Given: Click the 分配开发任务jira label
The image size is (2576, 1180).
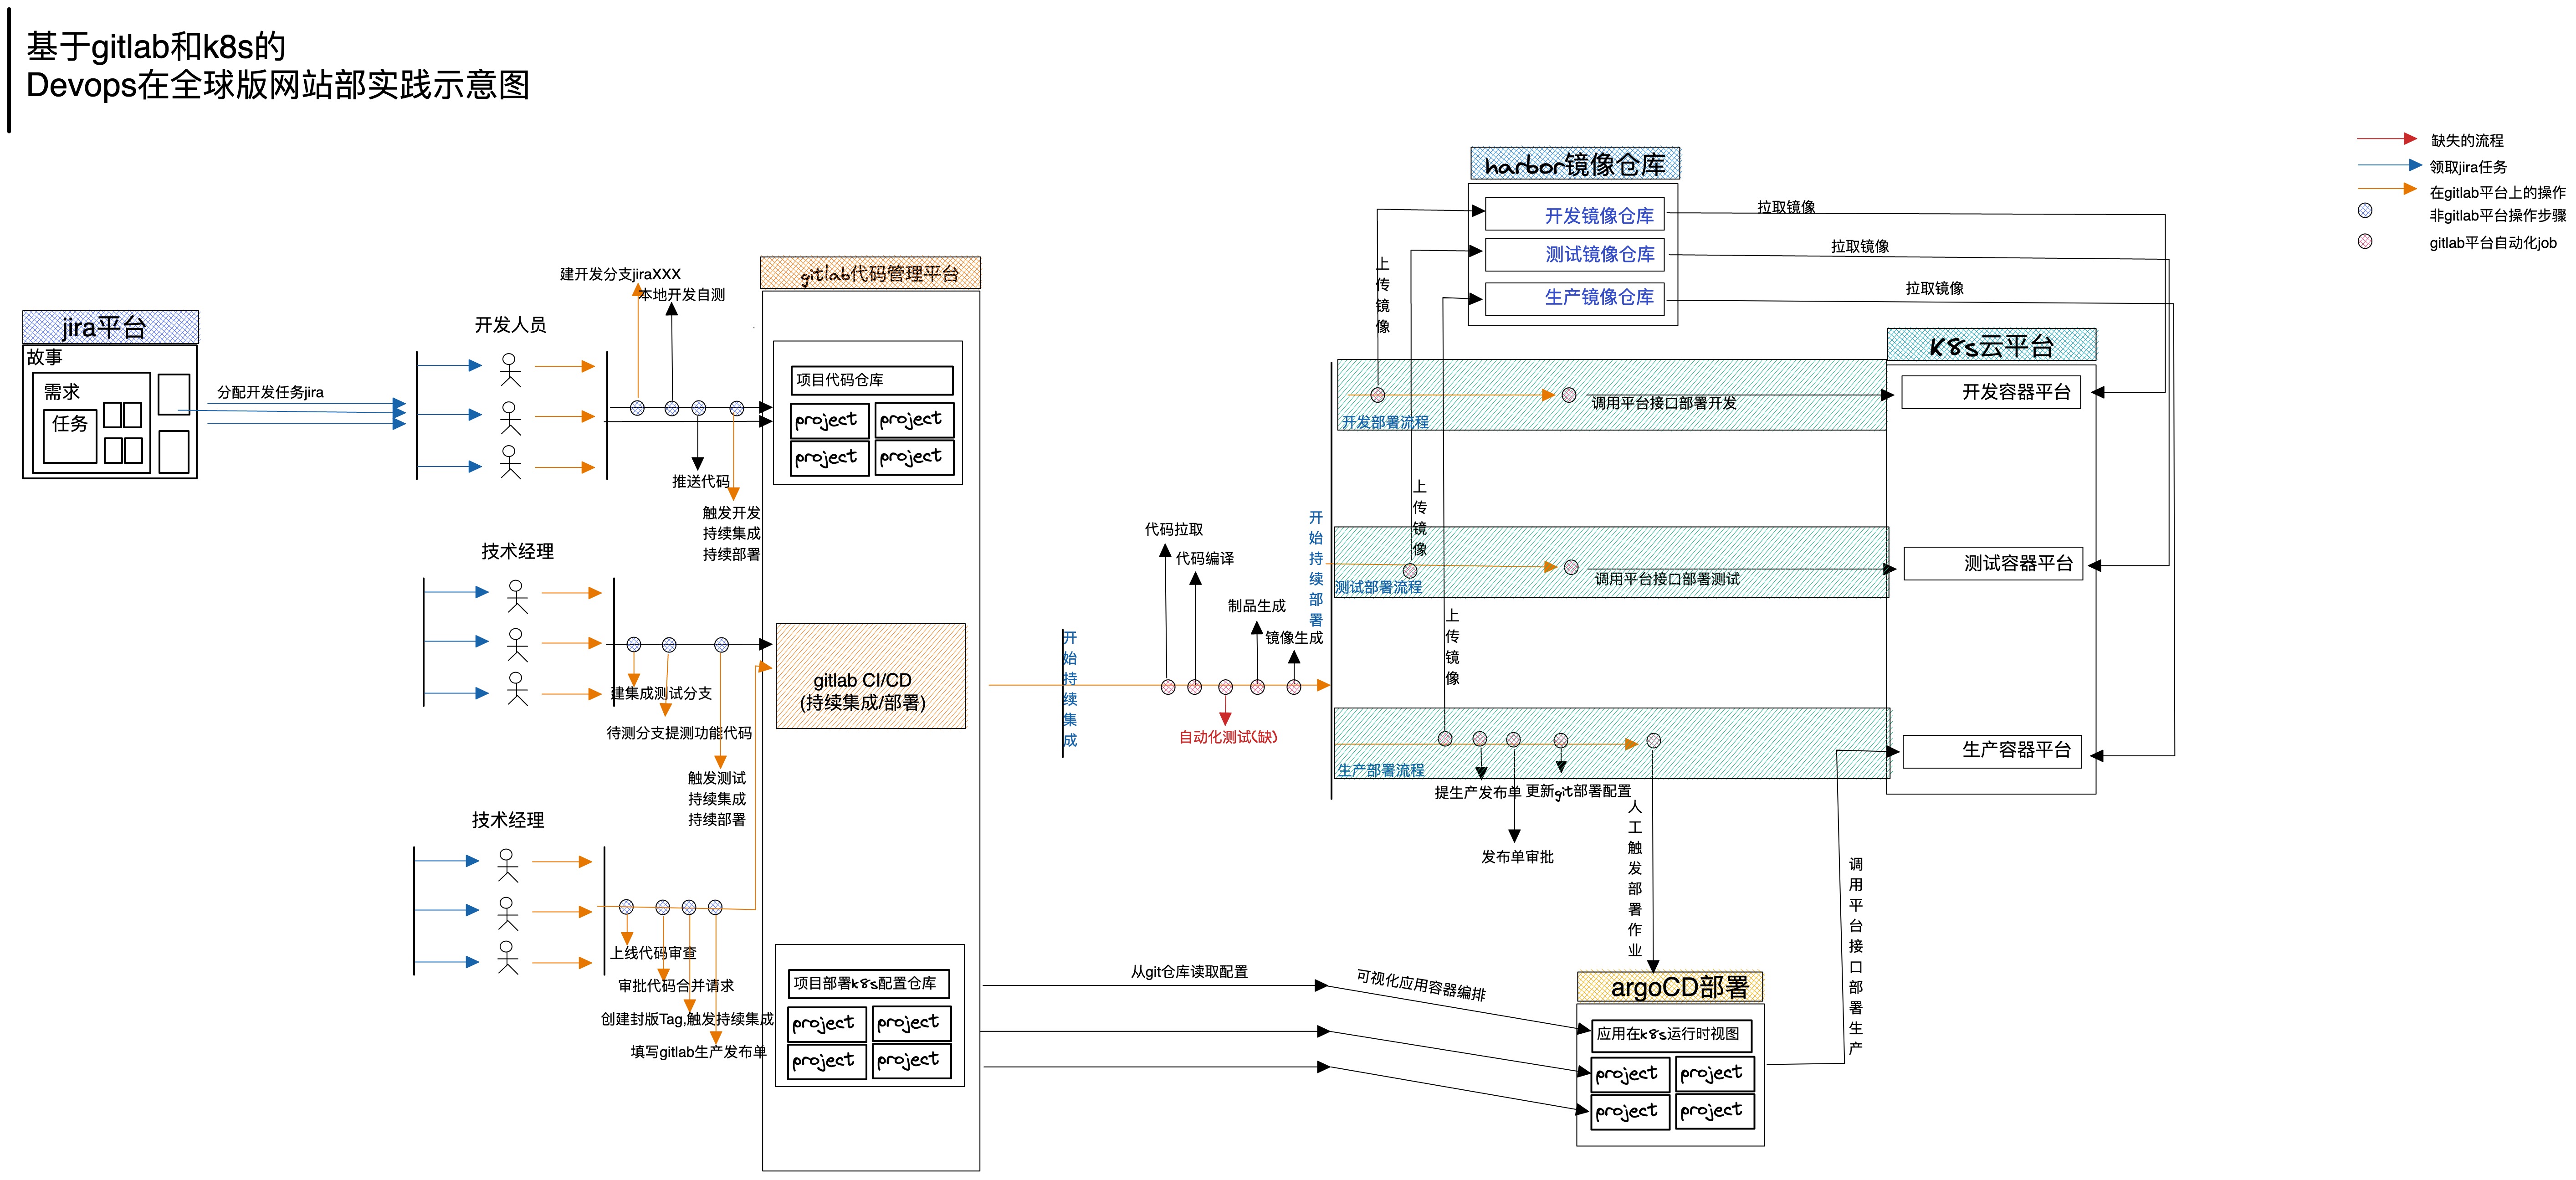Looking at the screenshot, I should point(270,392).
